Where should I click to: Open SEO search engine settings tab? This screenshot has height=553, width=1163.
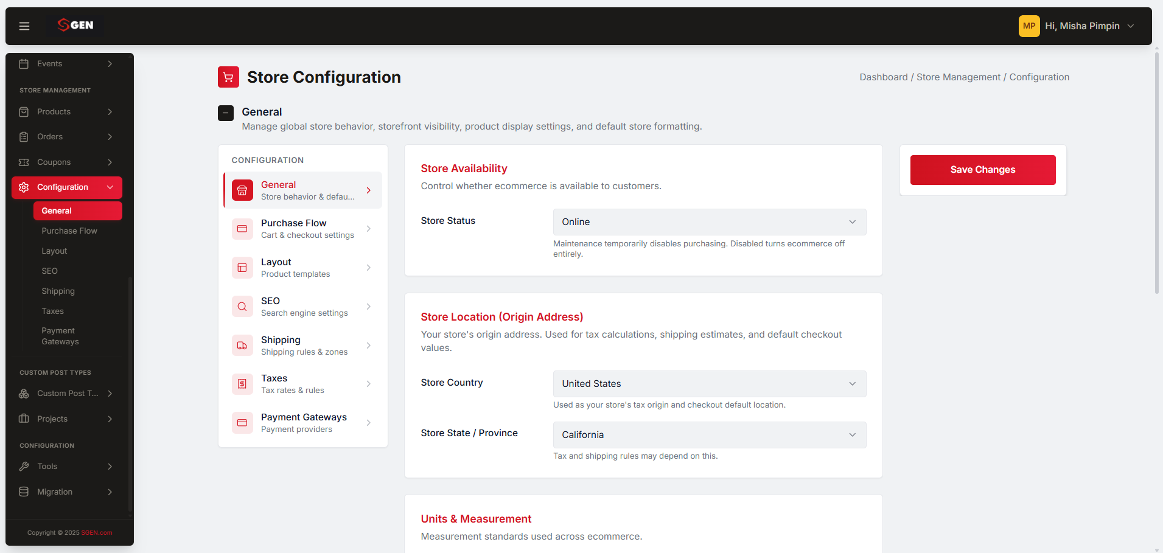pyautogui.click(x=303, y=307)
